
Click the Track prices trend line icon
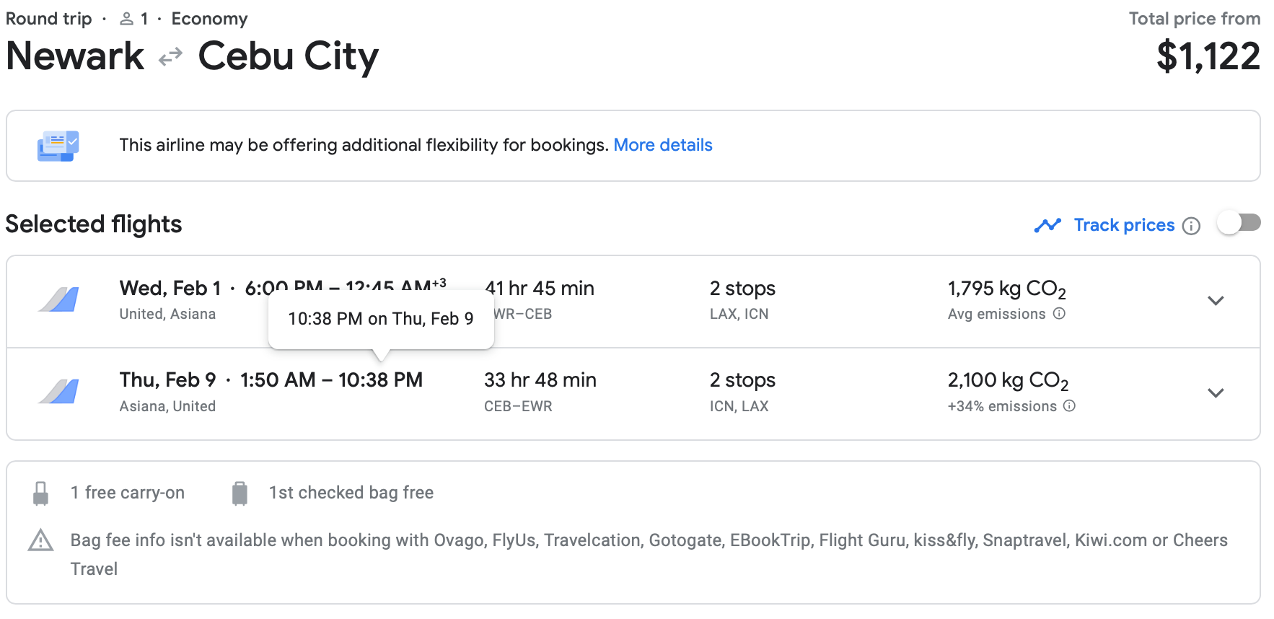click(1047, 225)
